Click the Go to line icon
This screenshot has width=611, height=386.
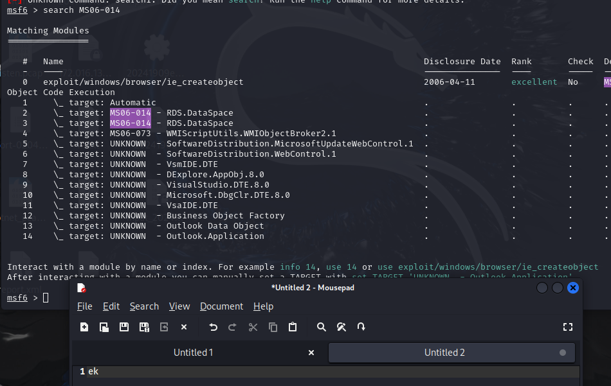click(x=361, y=328)
